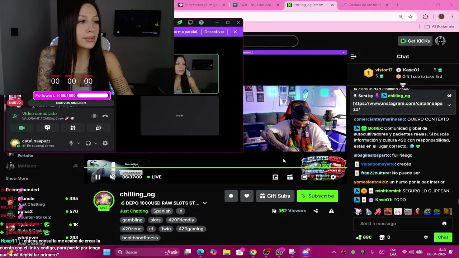Switch to the 1win apuestas browser tab
Screen dimensions: 459x258
click(255, 5)
